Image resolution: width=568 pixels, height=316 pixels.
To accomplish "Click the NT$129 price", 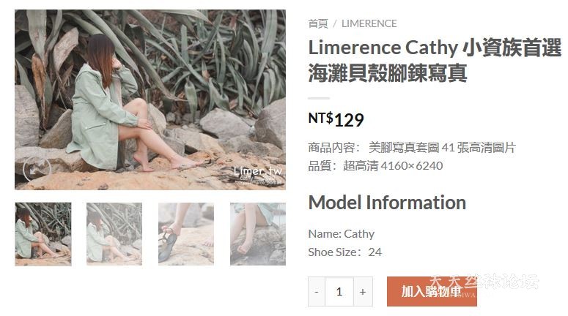I will click(336, 120).
